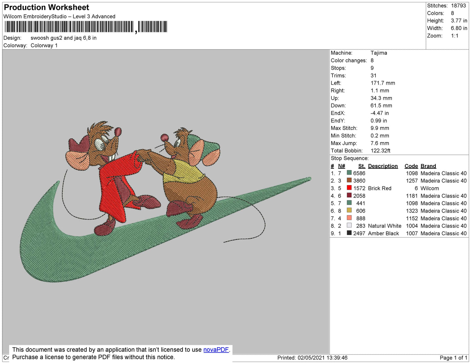Click the Natural White thread swatch

click(349, 226)
